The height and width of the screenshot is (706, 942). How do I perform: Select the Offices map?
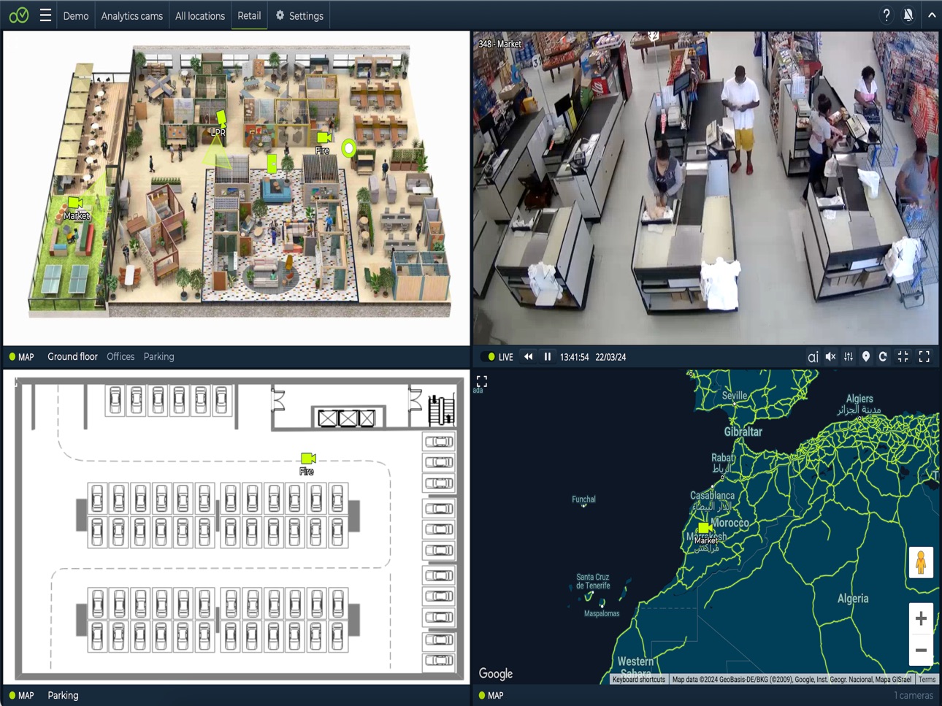pos(120,356)
